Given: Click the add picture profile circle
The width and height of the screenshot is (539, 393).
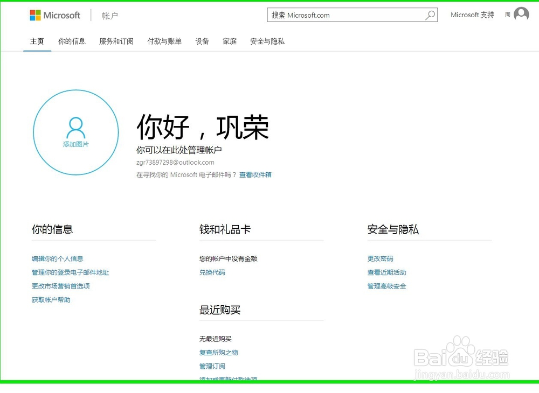Looking at the screenshot, I should coord(76,132).
